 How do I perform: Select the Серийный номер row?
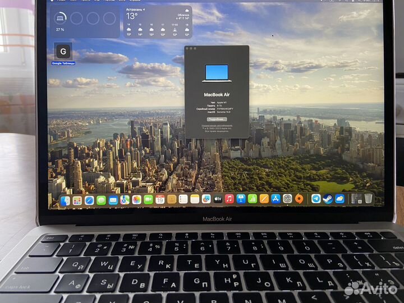[214, 109]
